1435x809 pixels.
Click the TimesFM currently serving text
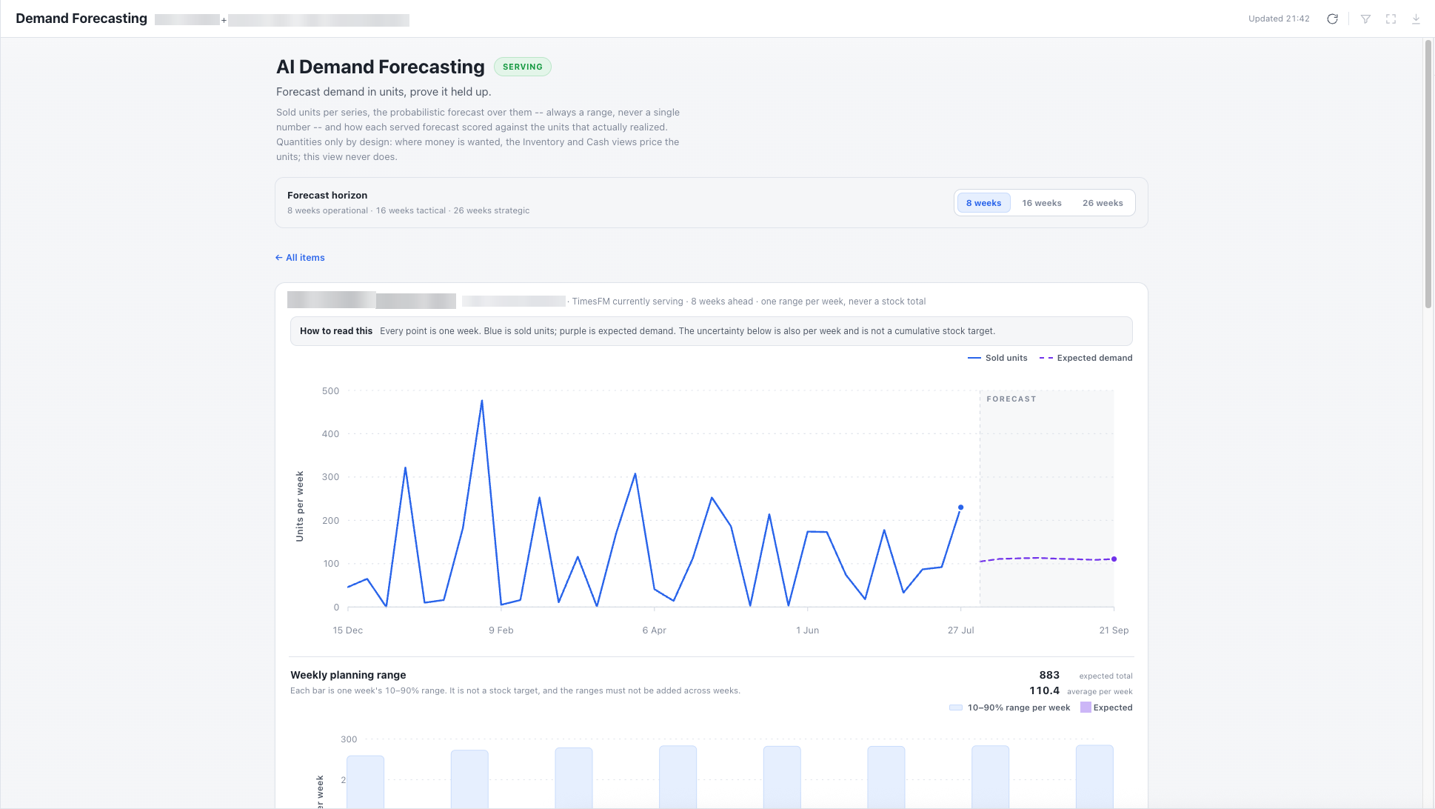[x=628, y=302]
